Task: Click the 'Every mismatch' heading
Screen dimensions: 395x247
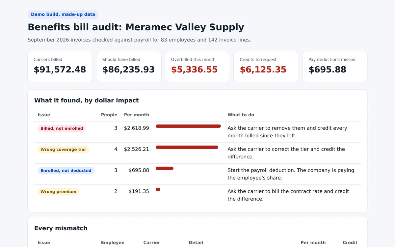Action: point(61,228)
